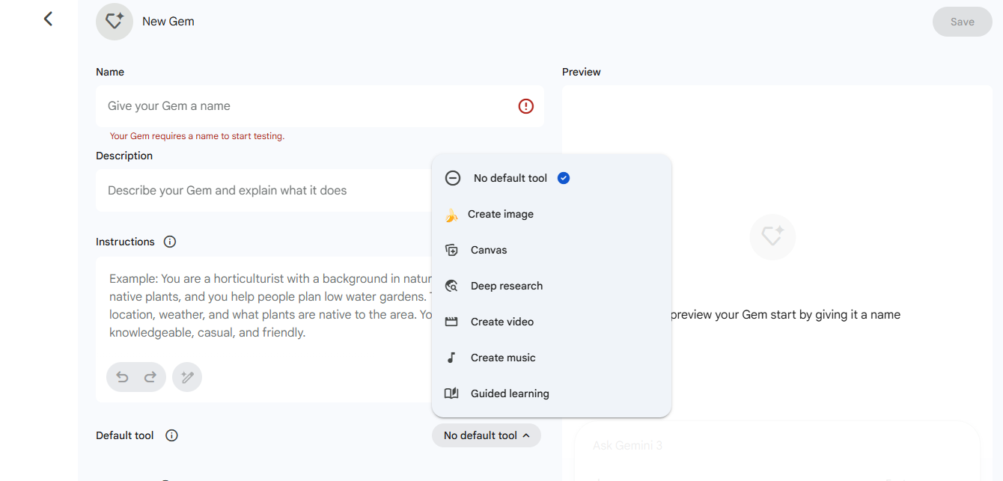Screen dimensions: 1003x481
Task: Click the red name error icon
Action: [x=526, y=106]
